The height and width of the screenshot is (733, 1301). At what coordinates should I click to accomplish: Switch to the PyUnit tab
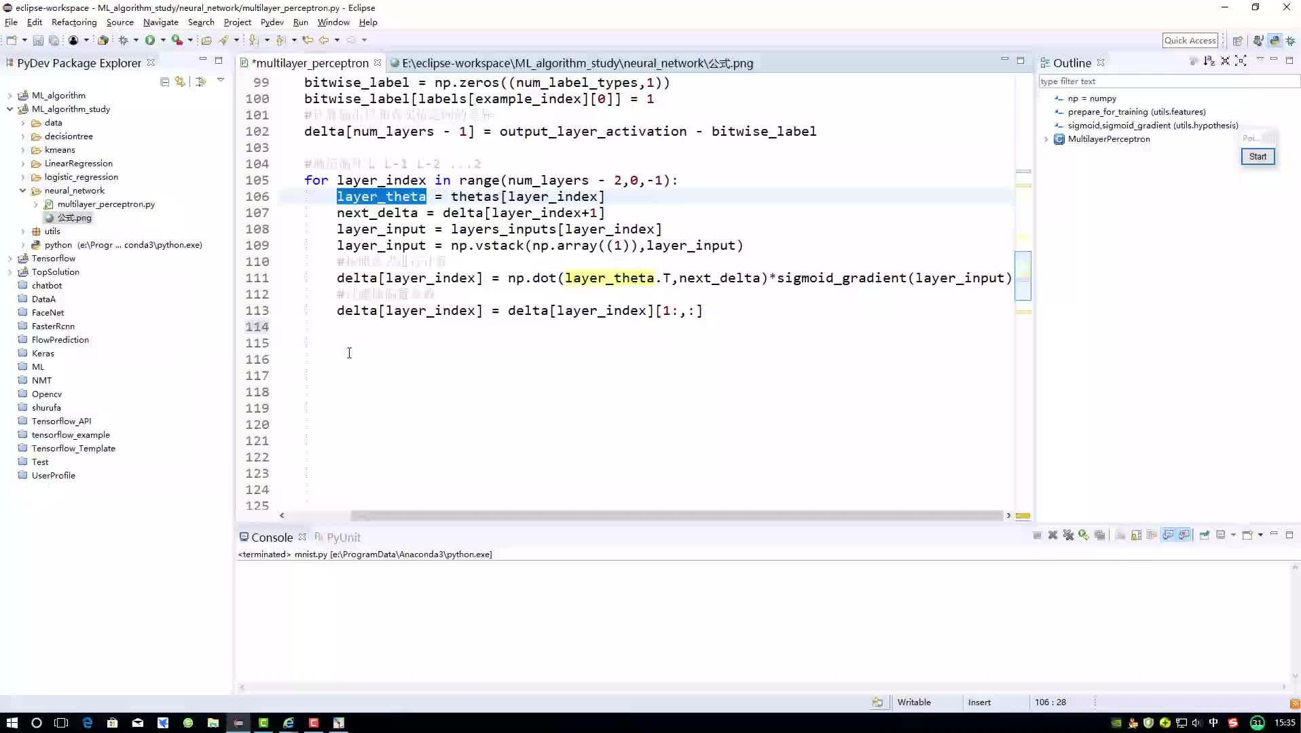point(337,538)
